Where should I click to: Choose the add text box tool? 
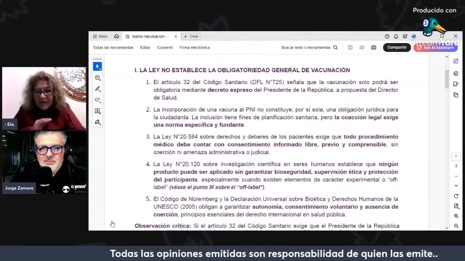click(97, 111)
